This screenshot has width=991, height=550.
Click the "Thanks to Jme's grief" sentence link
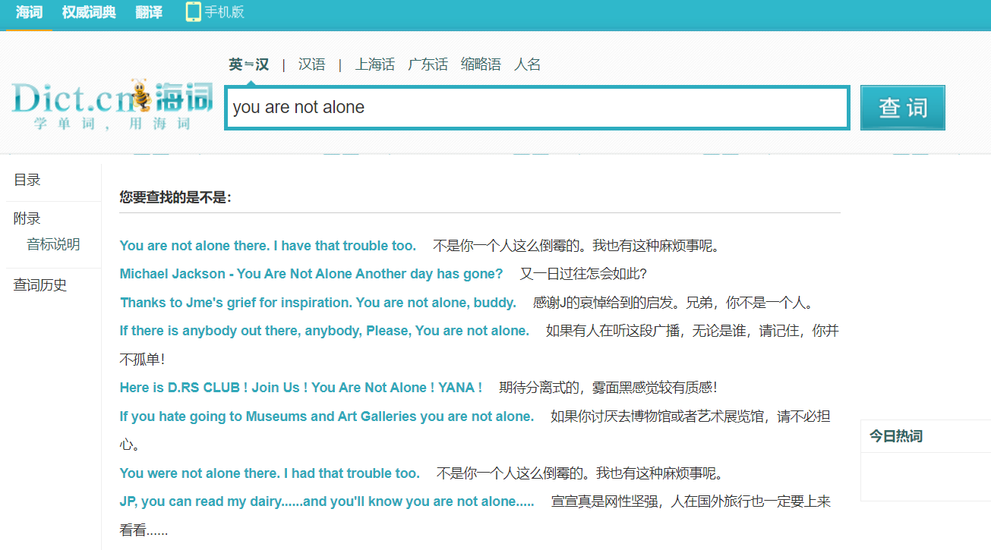pyautogui.click(x=318, y=303)
